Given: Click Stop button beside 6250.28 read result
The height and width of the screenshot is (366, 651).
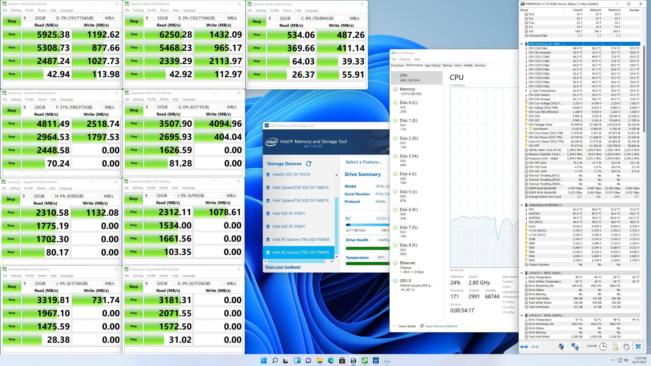Looking at the screenshot, I should [x=134, y=34].
